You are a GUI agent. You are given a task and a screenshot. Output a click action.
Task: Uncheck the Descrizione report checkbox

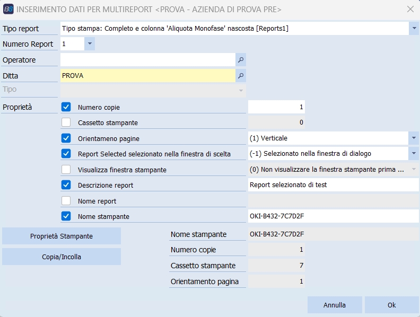pos(66,185)
